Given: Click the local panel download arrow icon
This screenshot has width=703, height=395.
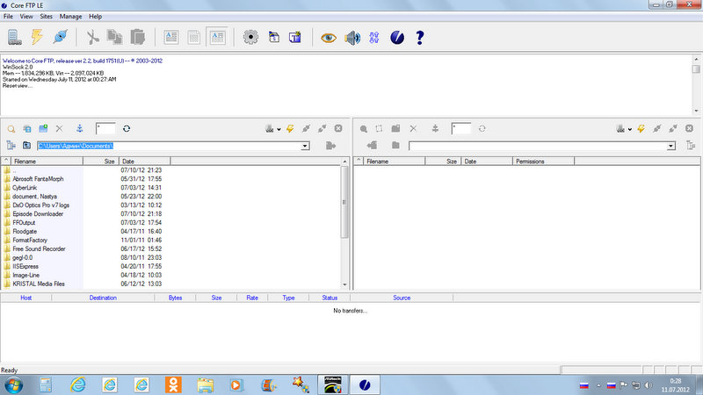Looking at the screenshot, I should (79, 129).
